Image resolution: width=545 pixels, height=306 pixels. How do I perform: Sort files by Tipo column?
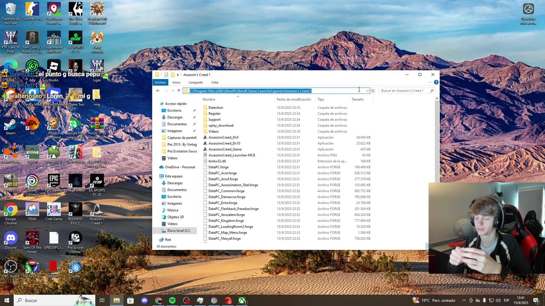click(x=332, y=99)
